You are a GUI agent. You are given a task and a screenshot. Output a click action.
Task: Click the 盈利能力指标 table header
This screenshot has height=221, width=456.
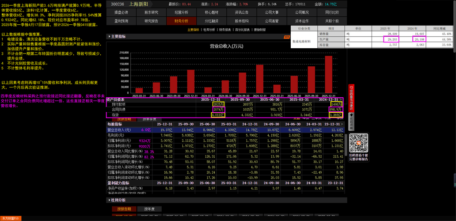point(118,183)
